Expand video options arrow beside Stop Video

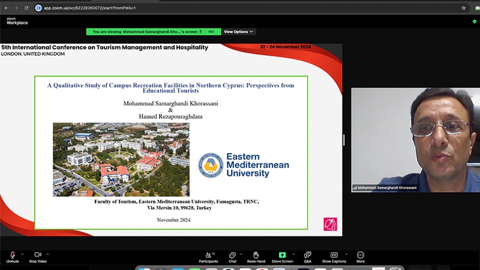48,253
